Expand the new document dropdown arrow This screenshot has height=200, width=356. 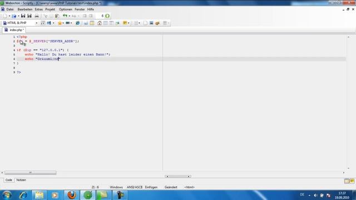tap(9, 16)
